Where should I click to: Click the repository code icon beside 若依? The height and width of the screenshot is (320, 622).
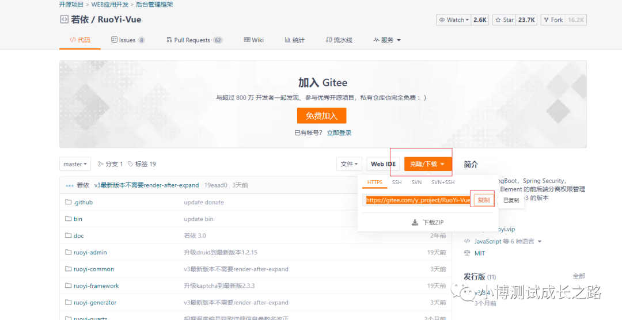(x=64, y=20)
